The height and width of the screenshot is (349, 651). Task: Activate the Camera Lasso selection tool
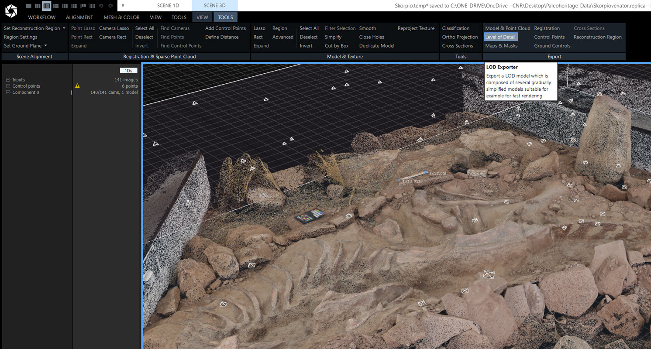click(114, 28)
